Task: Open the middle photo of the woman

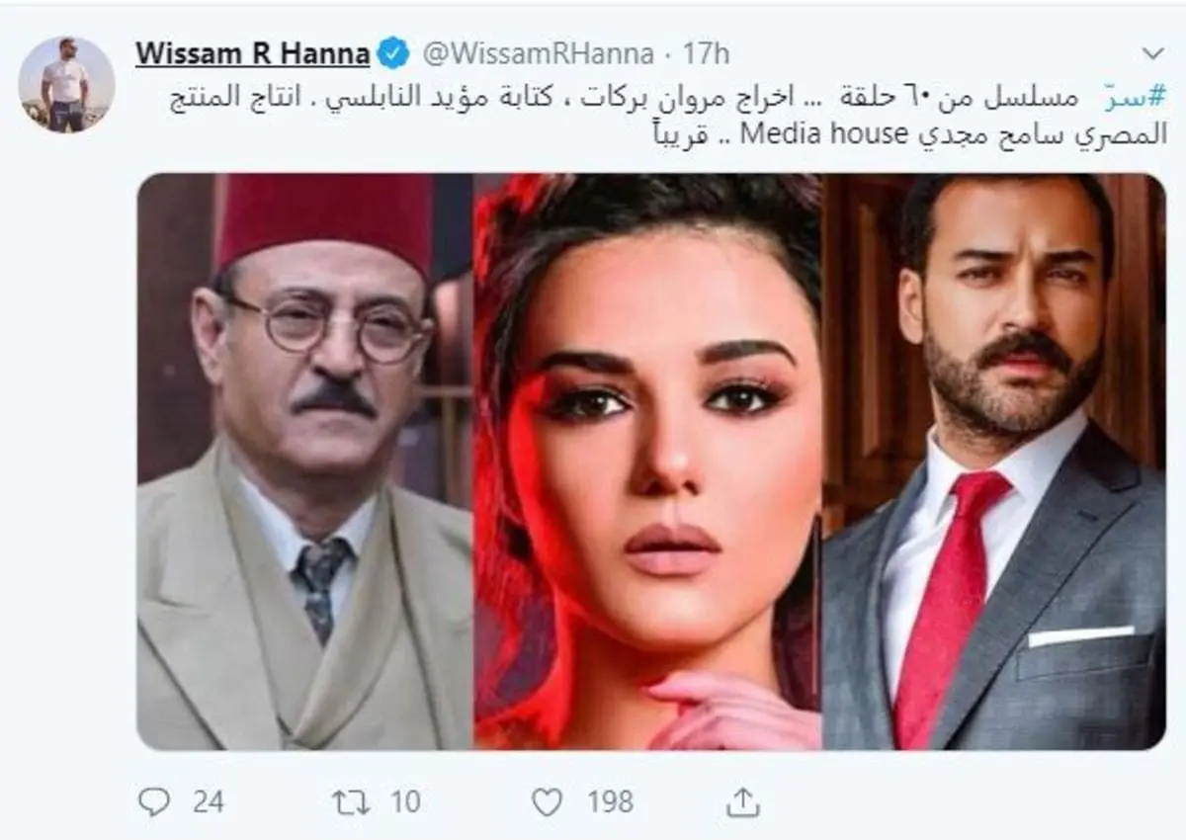Action: pos(647,462)
